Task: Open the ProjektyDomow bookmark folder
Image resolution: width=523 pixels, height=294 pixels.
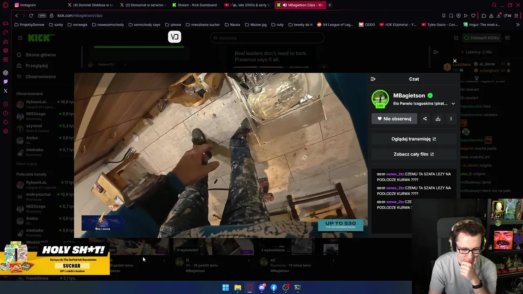Action: [29, 24]
